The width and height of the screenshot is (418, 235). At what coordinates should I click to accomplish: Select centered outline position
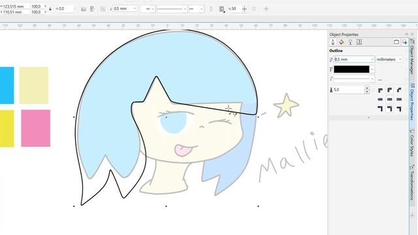pos(389,109)
